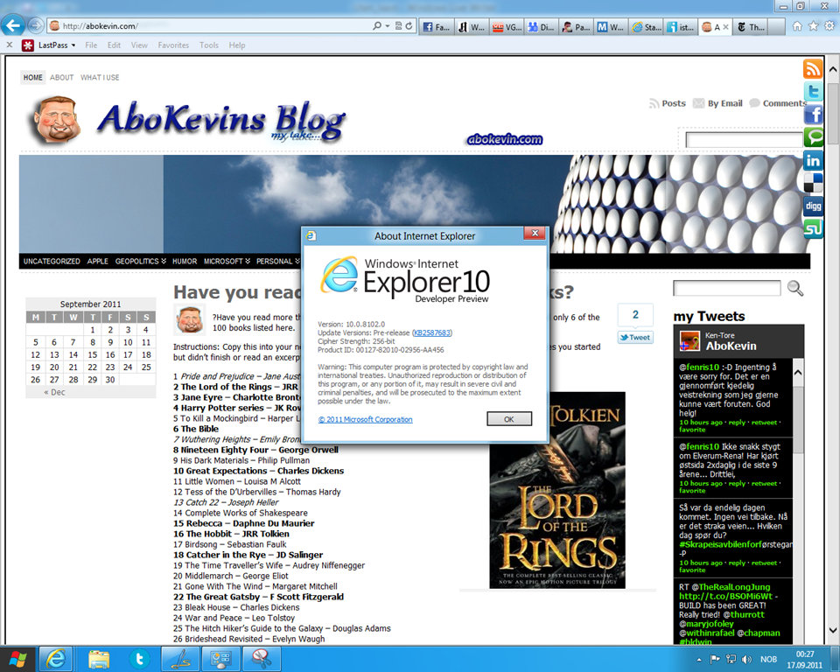
Task: Open the Favorites menu
Action: [x=173, y=45]
